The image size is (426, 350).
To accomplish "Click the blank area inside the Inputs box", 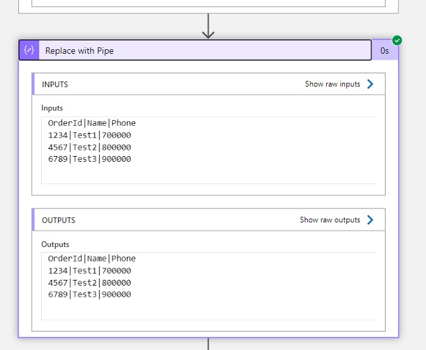I will point(253,174).
